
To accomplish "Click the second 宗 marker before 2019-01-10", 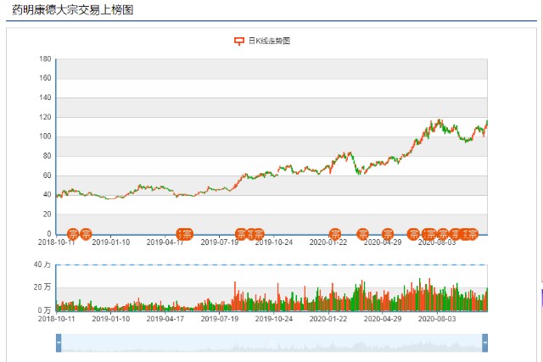I will [86, 234].
